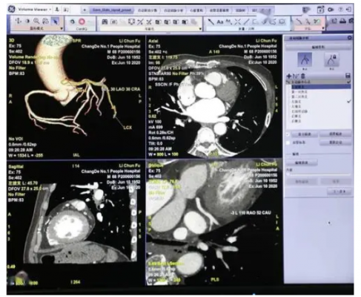The width and height of the screenshot is (361, 297).
Task: Adjust the slider in right panel
Action: coord(318,174)
